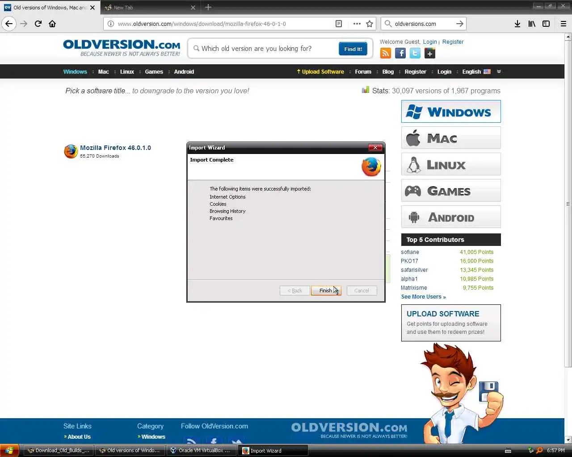Screen dimensions: 572x457
Task: Open Android in the navigation bar
Action: pos(184,71)
